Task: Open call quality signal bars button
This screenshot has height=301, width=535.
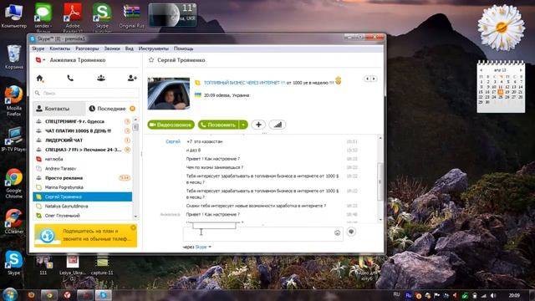Action: [x=278, y=125]
